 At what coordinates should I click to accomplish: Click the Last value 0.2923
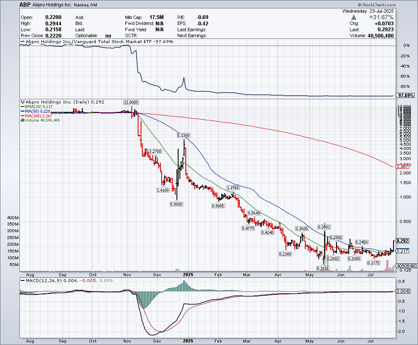coord(385,30)
